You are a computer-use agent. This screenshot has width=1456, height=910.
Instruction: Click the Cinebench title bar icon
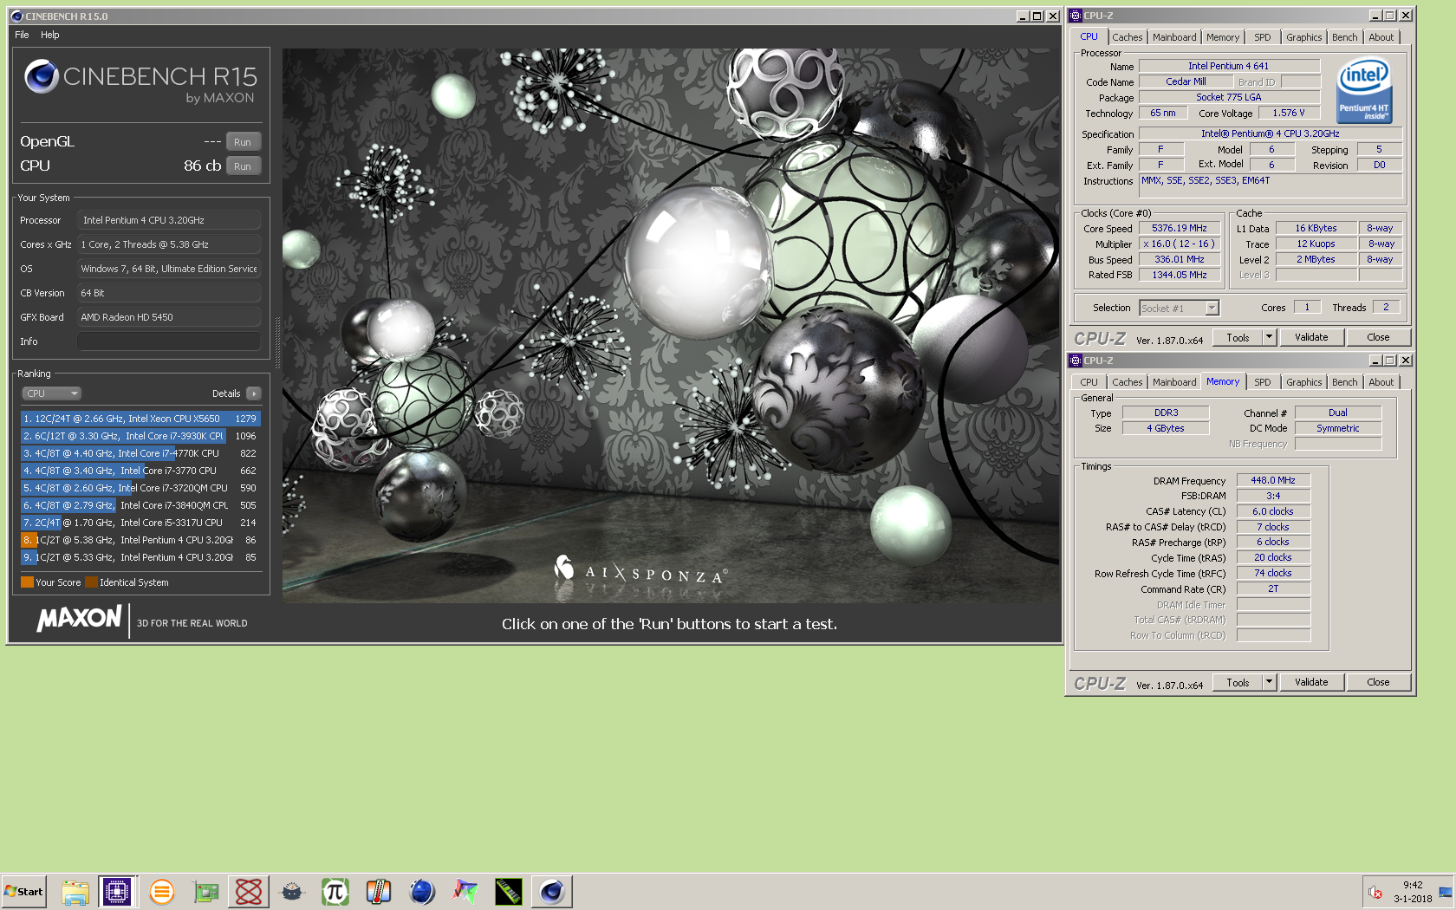coord(16,16)
